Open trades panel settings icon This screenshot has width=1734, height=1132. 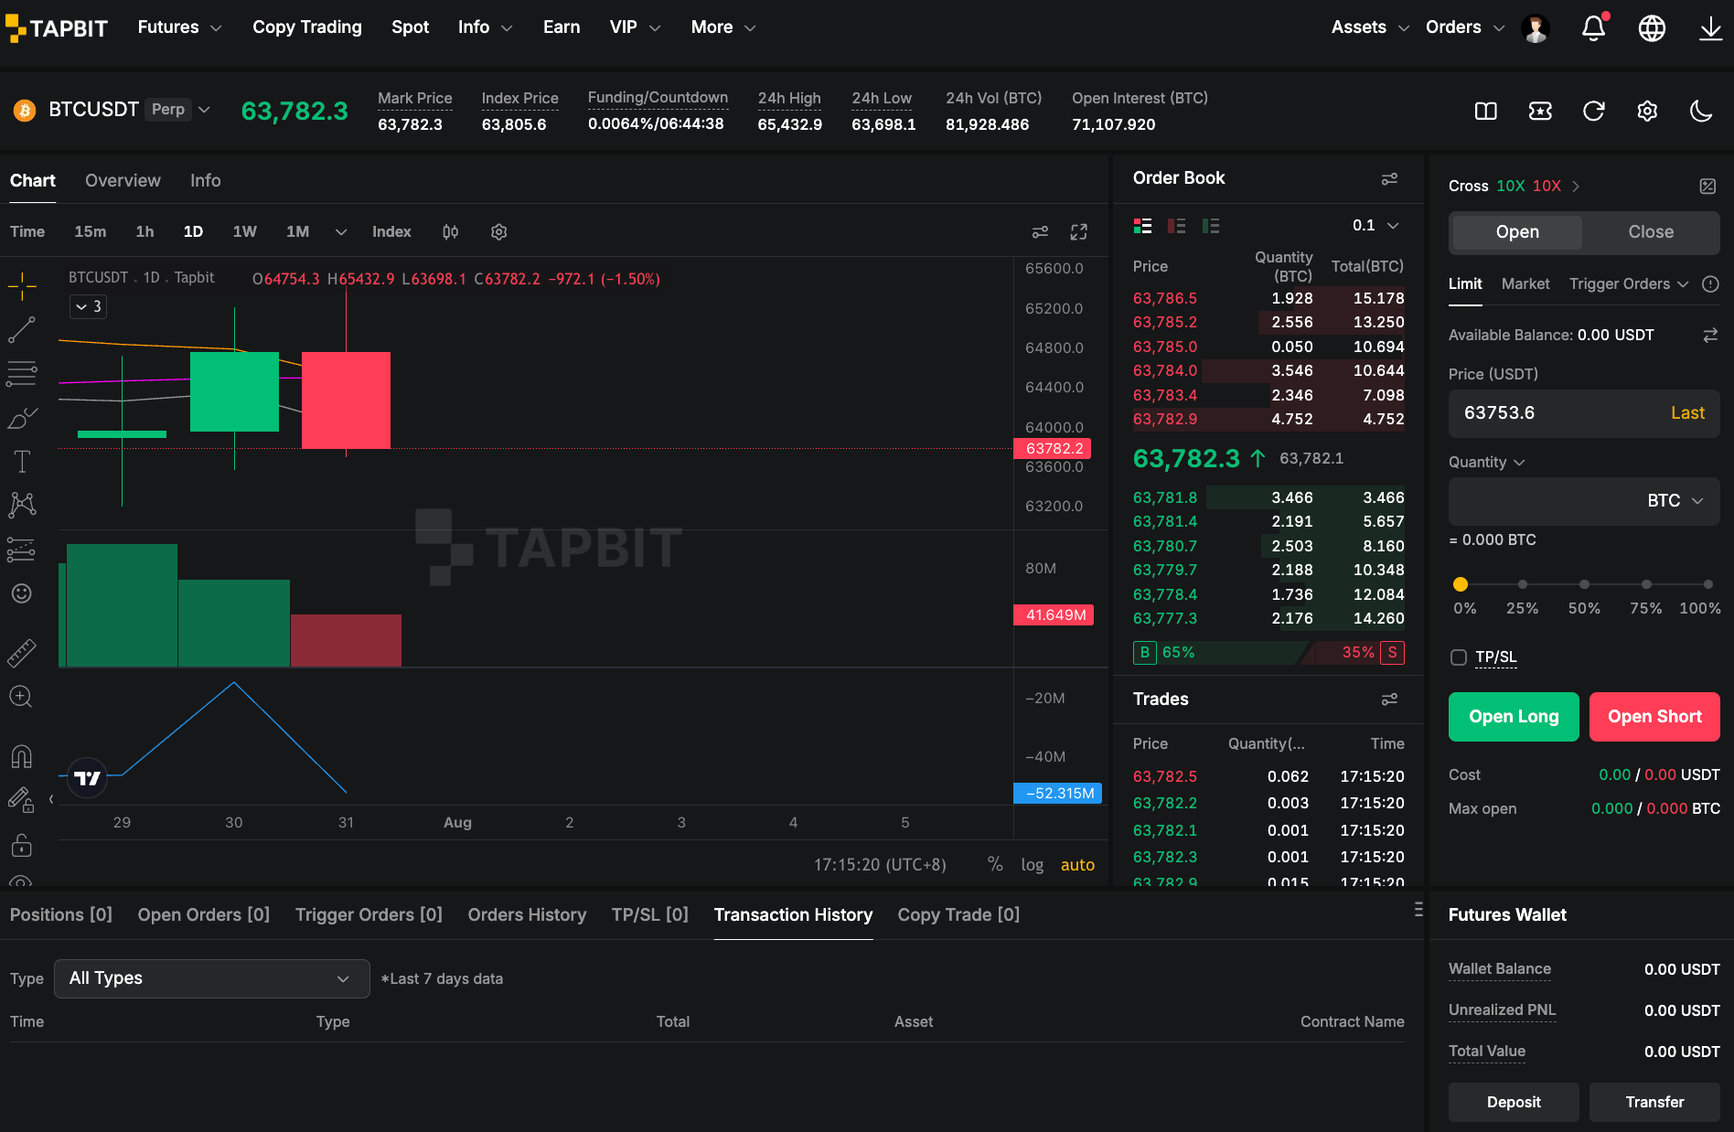coord(1389,699)
